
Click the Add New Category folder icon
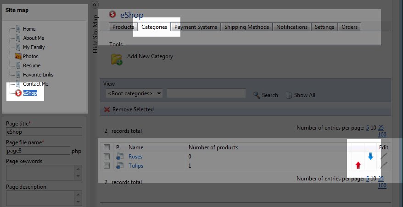tap(117, 59)
